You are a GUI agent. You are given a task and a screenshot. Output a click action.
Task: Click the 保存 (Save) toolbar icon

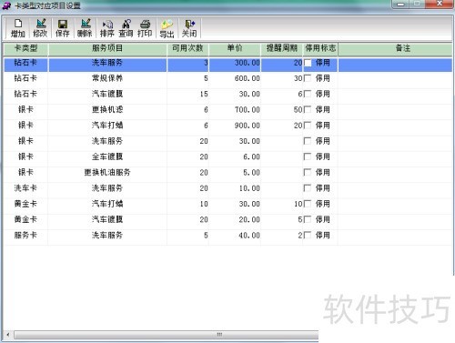pyautogui.click(x=63, y=28)
